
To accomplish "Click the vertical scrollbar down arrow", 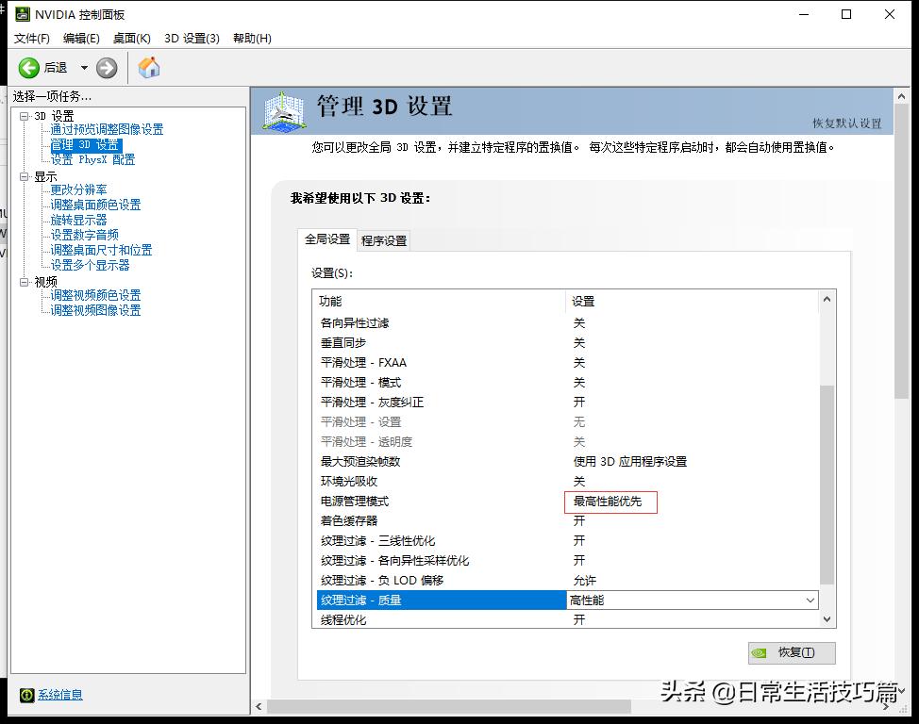I will coord(827,620).
